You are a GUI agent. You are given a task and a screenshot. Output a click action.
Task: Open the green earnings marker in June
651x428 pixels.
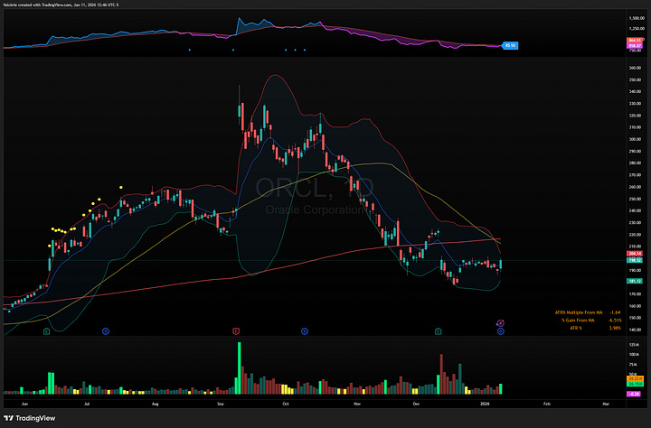46,331
